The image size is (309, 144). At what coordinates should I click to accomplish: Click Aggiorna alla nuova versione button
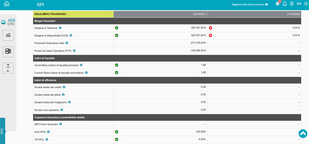tap(250, 4)
